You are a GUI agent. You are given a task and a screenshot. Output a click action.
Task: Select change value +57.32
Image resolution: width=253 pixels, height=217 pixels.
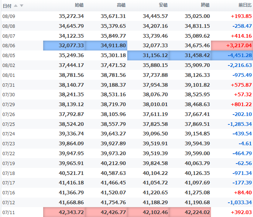243,94
